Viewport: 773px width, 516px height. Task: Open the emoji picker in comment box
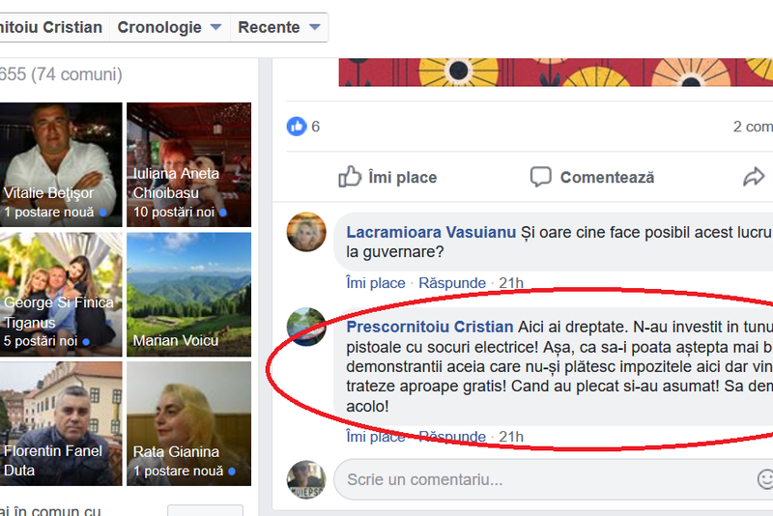[x=765, y=479]
